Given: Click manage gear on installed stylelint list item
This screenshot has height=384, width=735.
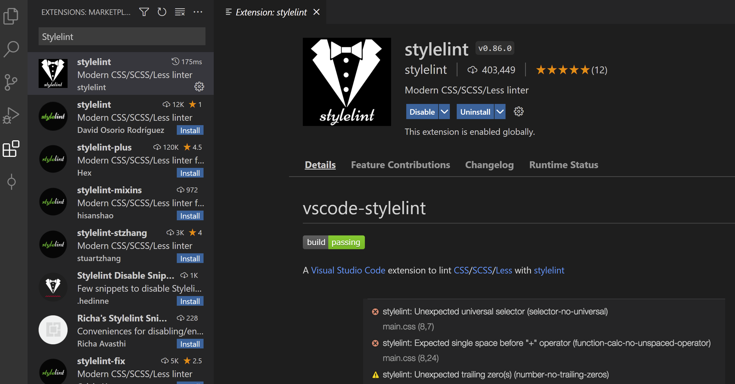Looking at the screenshot, I should pyautogui.click(x=199, y=87).
